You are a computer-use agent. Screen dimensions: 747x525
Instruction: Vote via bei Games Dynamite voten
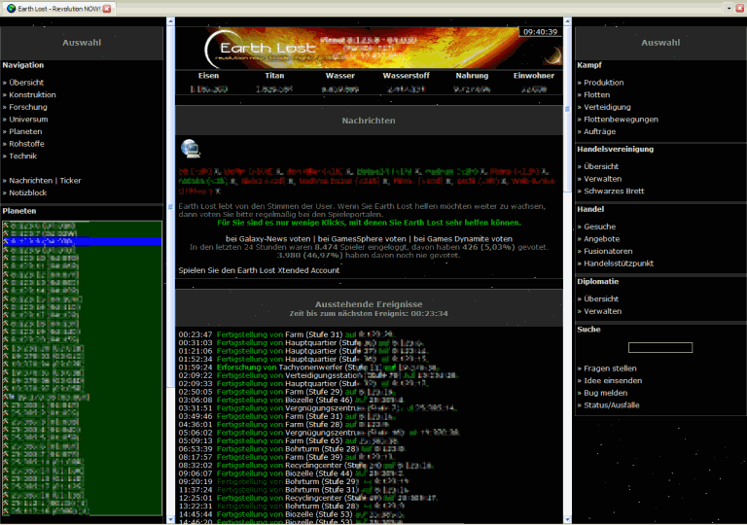(463, 239)
